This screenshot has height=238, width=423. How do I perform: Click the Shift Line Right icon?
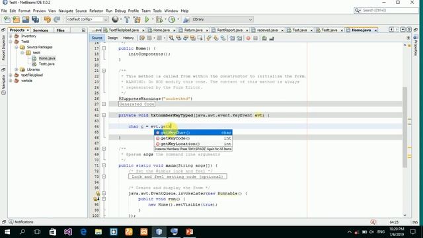pos(239,38)
